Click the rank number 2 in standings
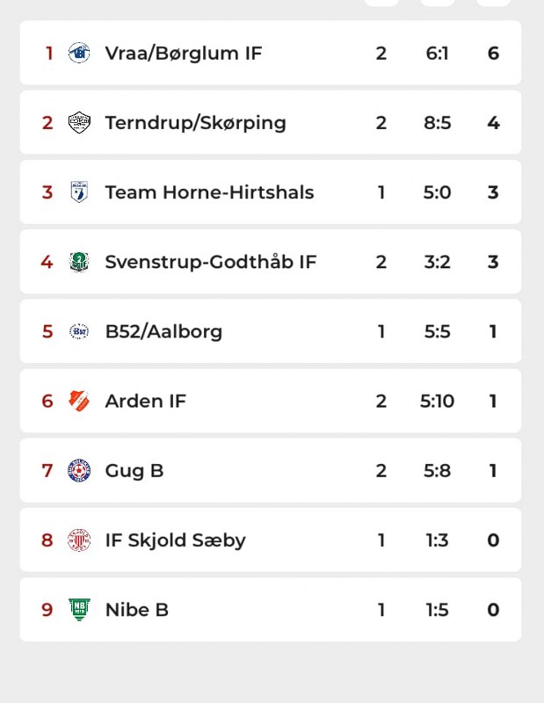 pyautogui.click(x=47, y=122)
